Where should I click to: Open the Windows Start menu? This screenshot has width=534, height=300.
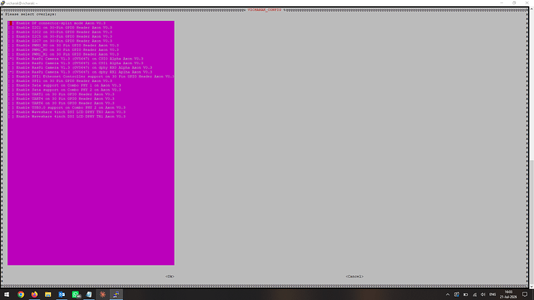pos(7,295)
